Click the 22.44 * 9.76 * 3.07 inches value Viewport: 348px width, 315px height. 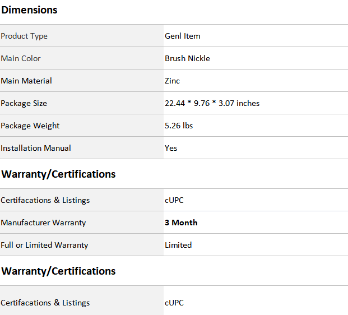(212, 103)
